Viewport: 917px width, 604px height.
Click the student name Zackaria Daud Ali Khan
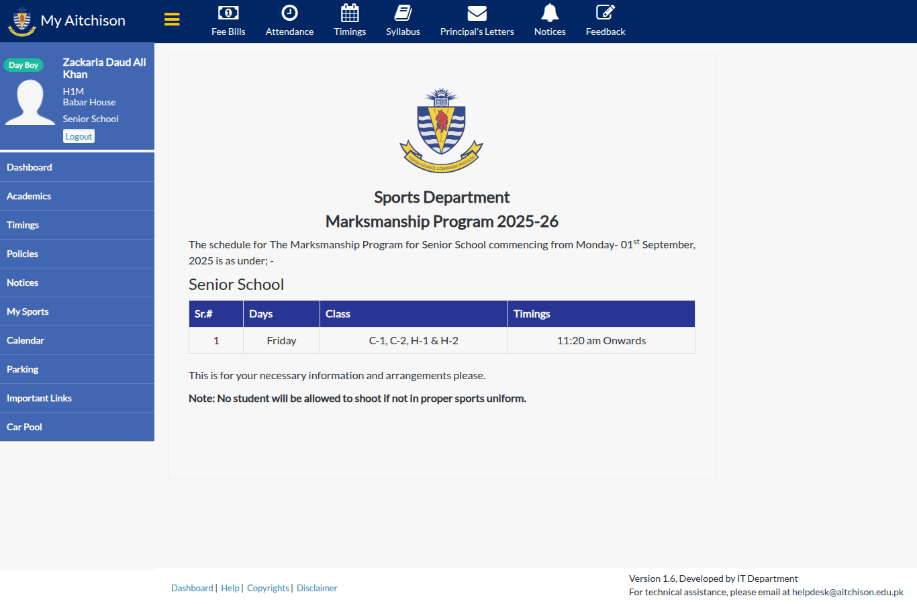coord(104,68)
